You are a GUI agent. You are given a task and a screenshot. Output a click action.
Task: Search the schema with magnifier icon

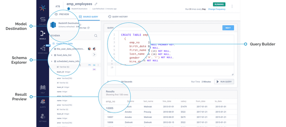tap(96, 36)
